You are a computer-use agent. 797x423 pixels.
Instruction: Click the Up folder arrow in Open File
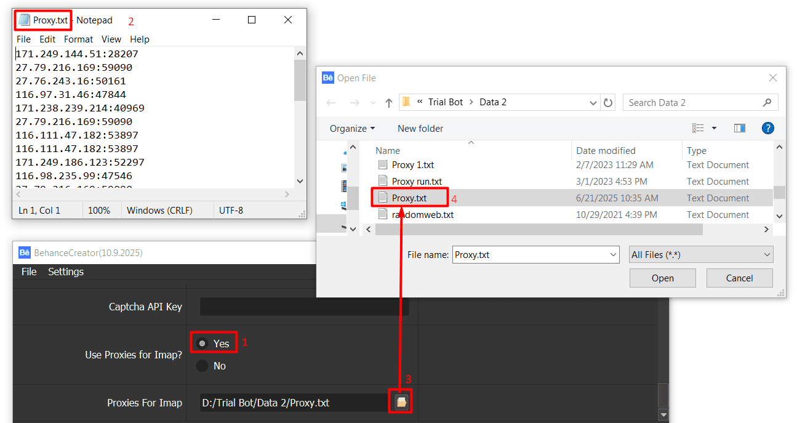[389, 103]
